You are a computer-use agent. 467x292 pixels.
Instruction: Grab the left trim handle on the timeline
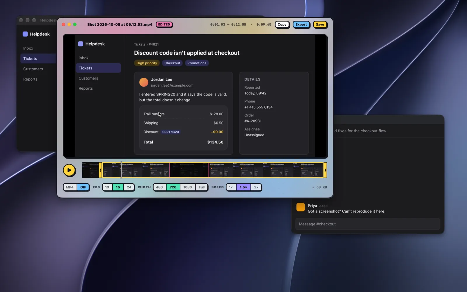(100, 170)
